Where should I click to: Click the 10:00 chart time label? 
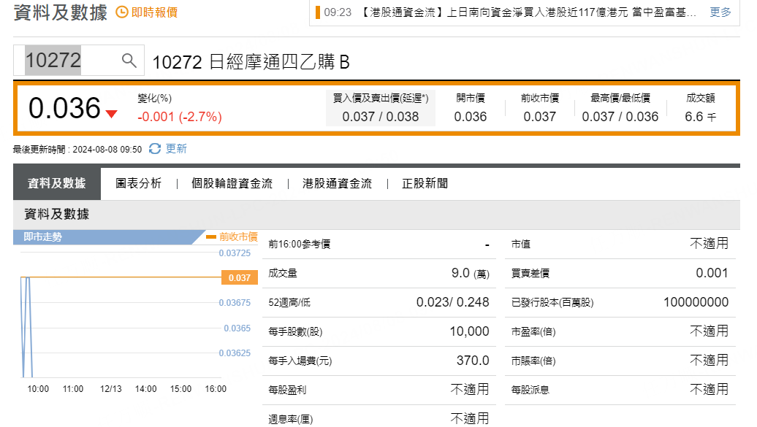pos(38,389)
